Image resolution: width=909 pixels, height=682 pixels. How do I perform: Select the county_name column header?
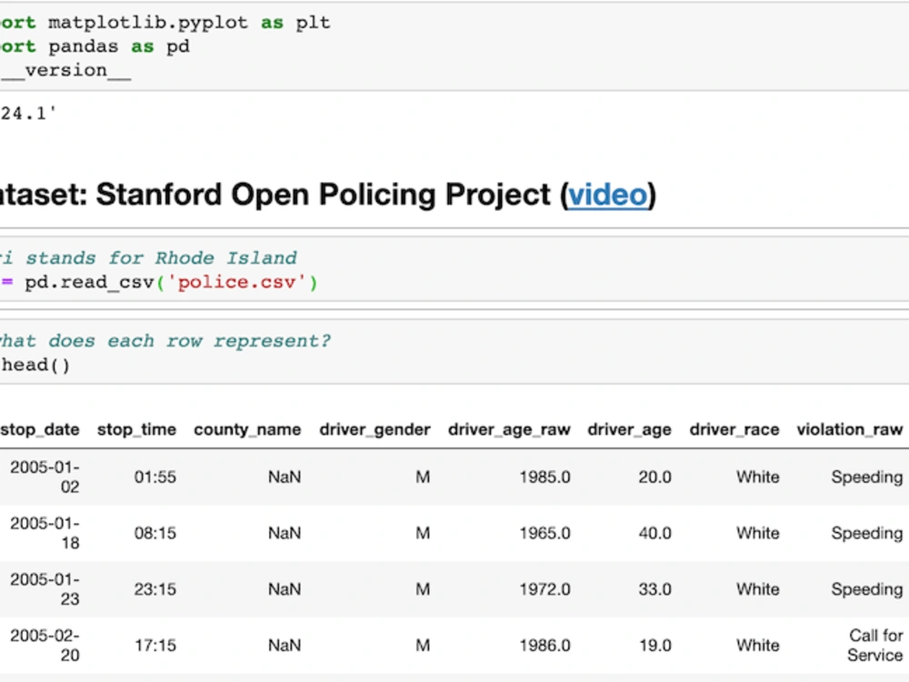coord(247,430)
